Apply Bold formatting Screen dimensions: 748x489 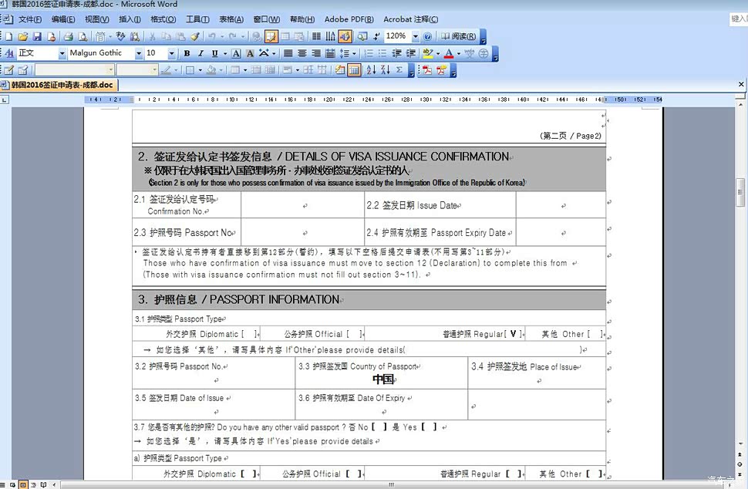tap(187, 53)
